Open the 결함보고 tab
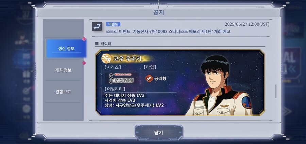Image resolution: width=306 pixels, height=144 pixels. tap(63, 92)
